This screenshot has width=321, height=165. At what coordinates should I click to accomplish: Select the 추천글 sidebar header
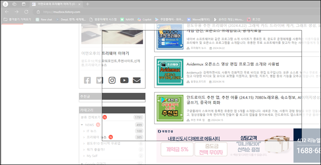[x=112, y=96]
